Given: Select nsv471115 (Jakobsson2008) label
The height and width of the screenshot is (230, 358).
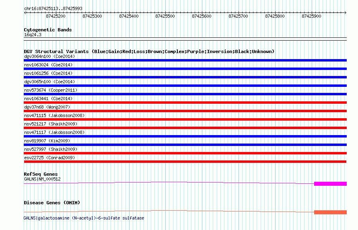Looking at the screenshot, I should point(54,115).
